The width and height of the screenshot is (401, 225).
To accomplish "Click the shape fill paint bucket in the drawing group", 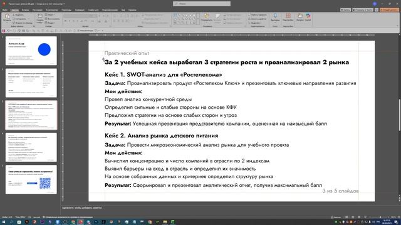I will coord(225,15).
